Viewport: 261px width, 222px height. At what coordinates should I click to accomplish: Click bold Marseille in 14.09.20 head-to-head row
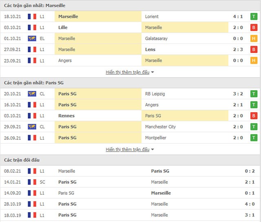[161, 193]
